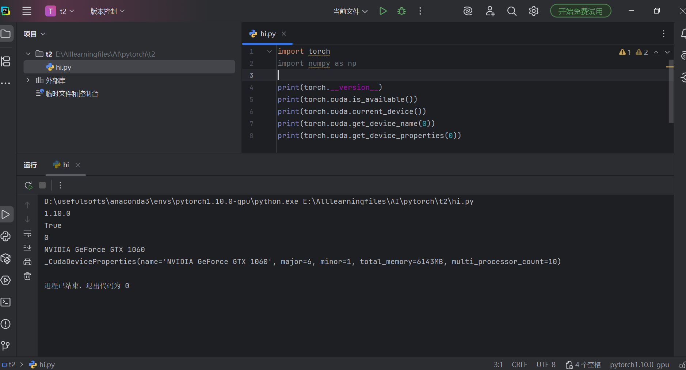Screen dimensions: 686x370
Task: Toggle soft-wrap in run console
Action: [27, 233]
